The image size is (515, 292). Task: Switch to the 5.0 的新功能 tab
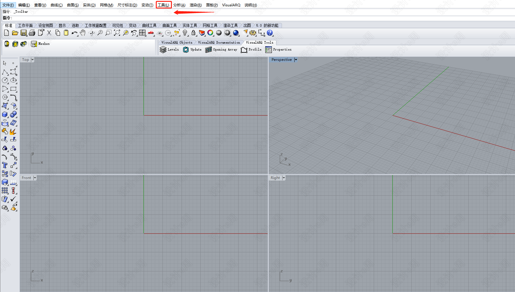[267, 25]
